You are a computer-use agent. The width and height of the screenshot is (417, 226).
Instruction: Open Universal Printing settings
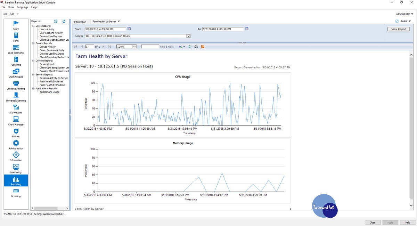(16, 85)
